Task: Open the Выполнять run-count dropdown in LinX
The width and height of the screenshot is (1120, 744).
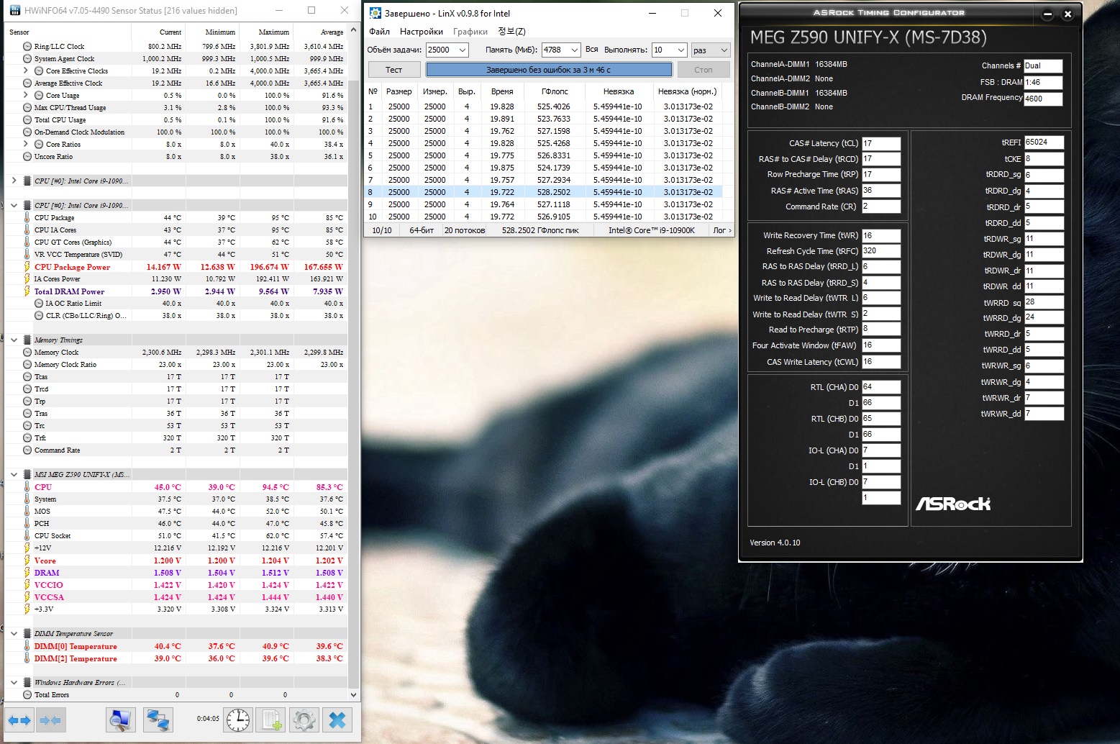Action: (680, 50)
